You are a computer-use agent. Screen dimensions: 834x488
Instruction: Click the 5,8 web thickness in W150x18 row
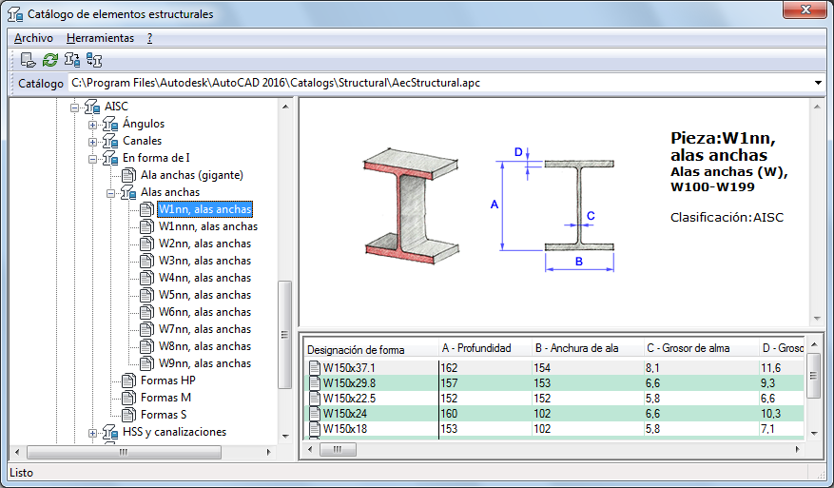[652, 428]
